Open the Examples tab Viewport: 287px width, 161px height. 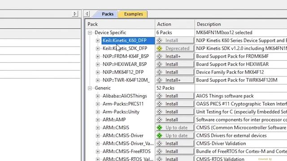133,14
